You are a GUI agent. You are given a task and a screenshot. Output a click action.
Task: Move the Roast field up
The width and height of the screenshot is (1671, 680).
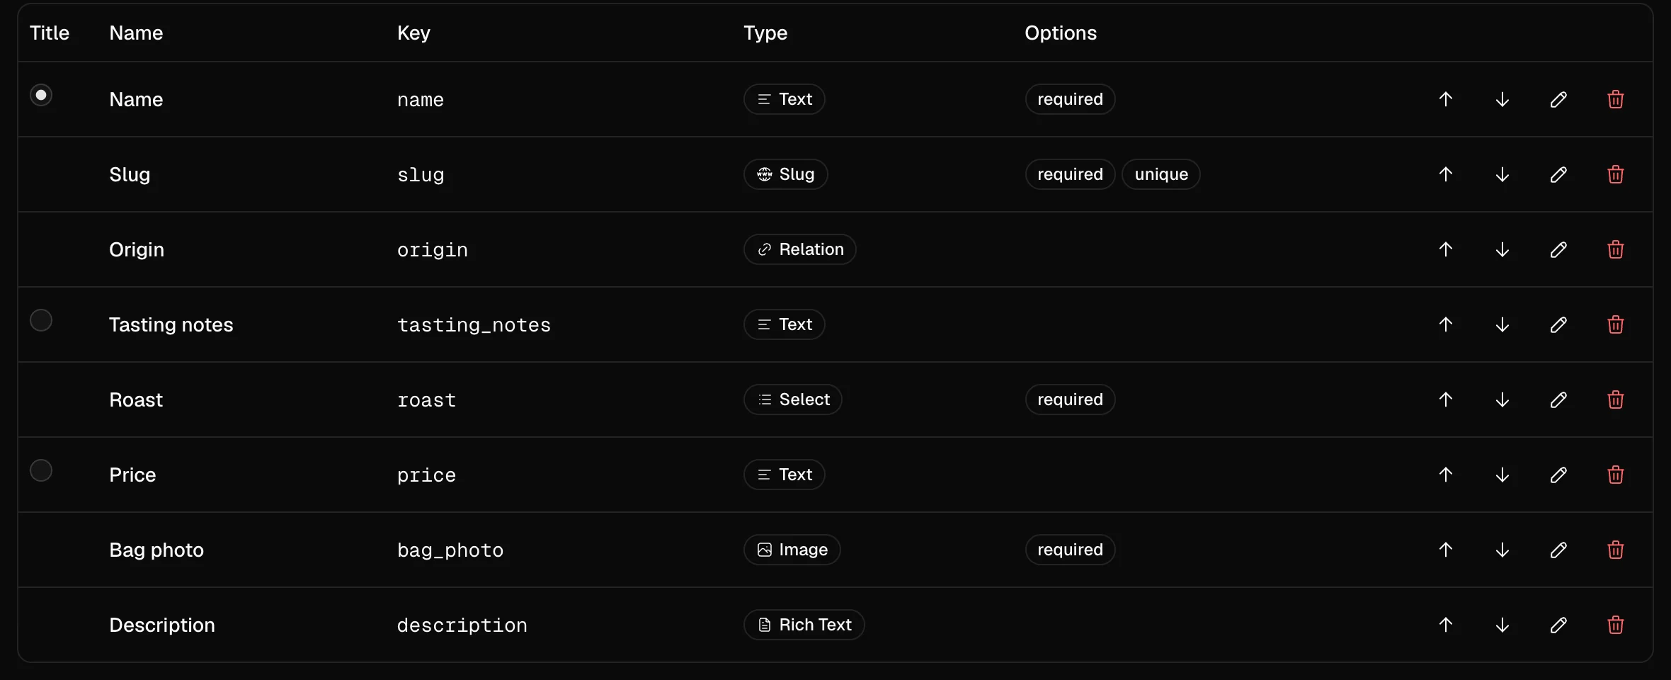click(x=1445, y=399)
